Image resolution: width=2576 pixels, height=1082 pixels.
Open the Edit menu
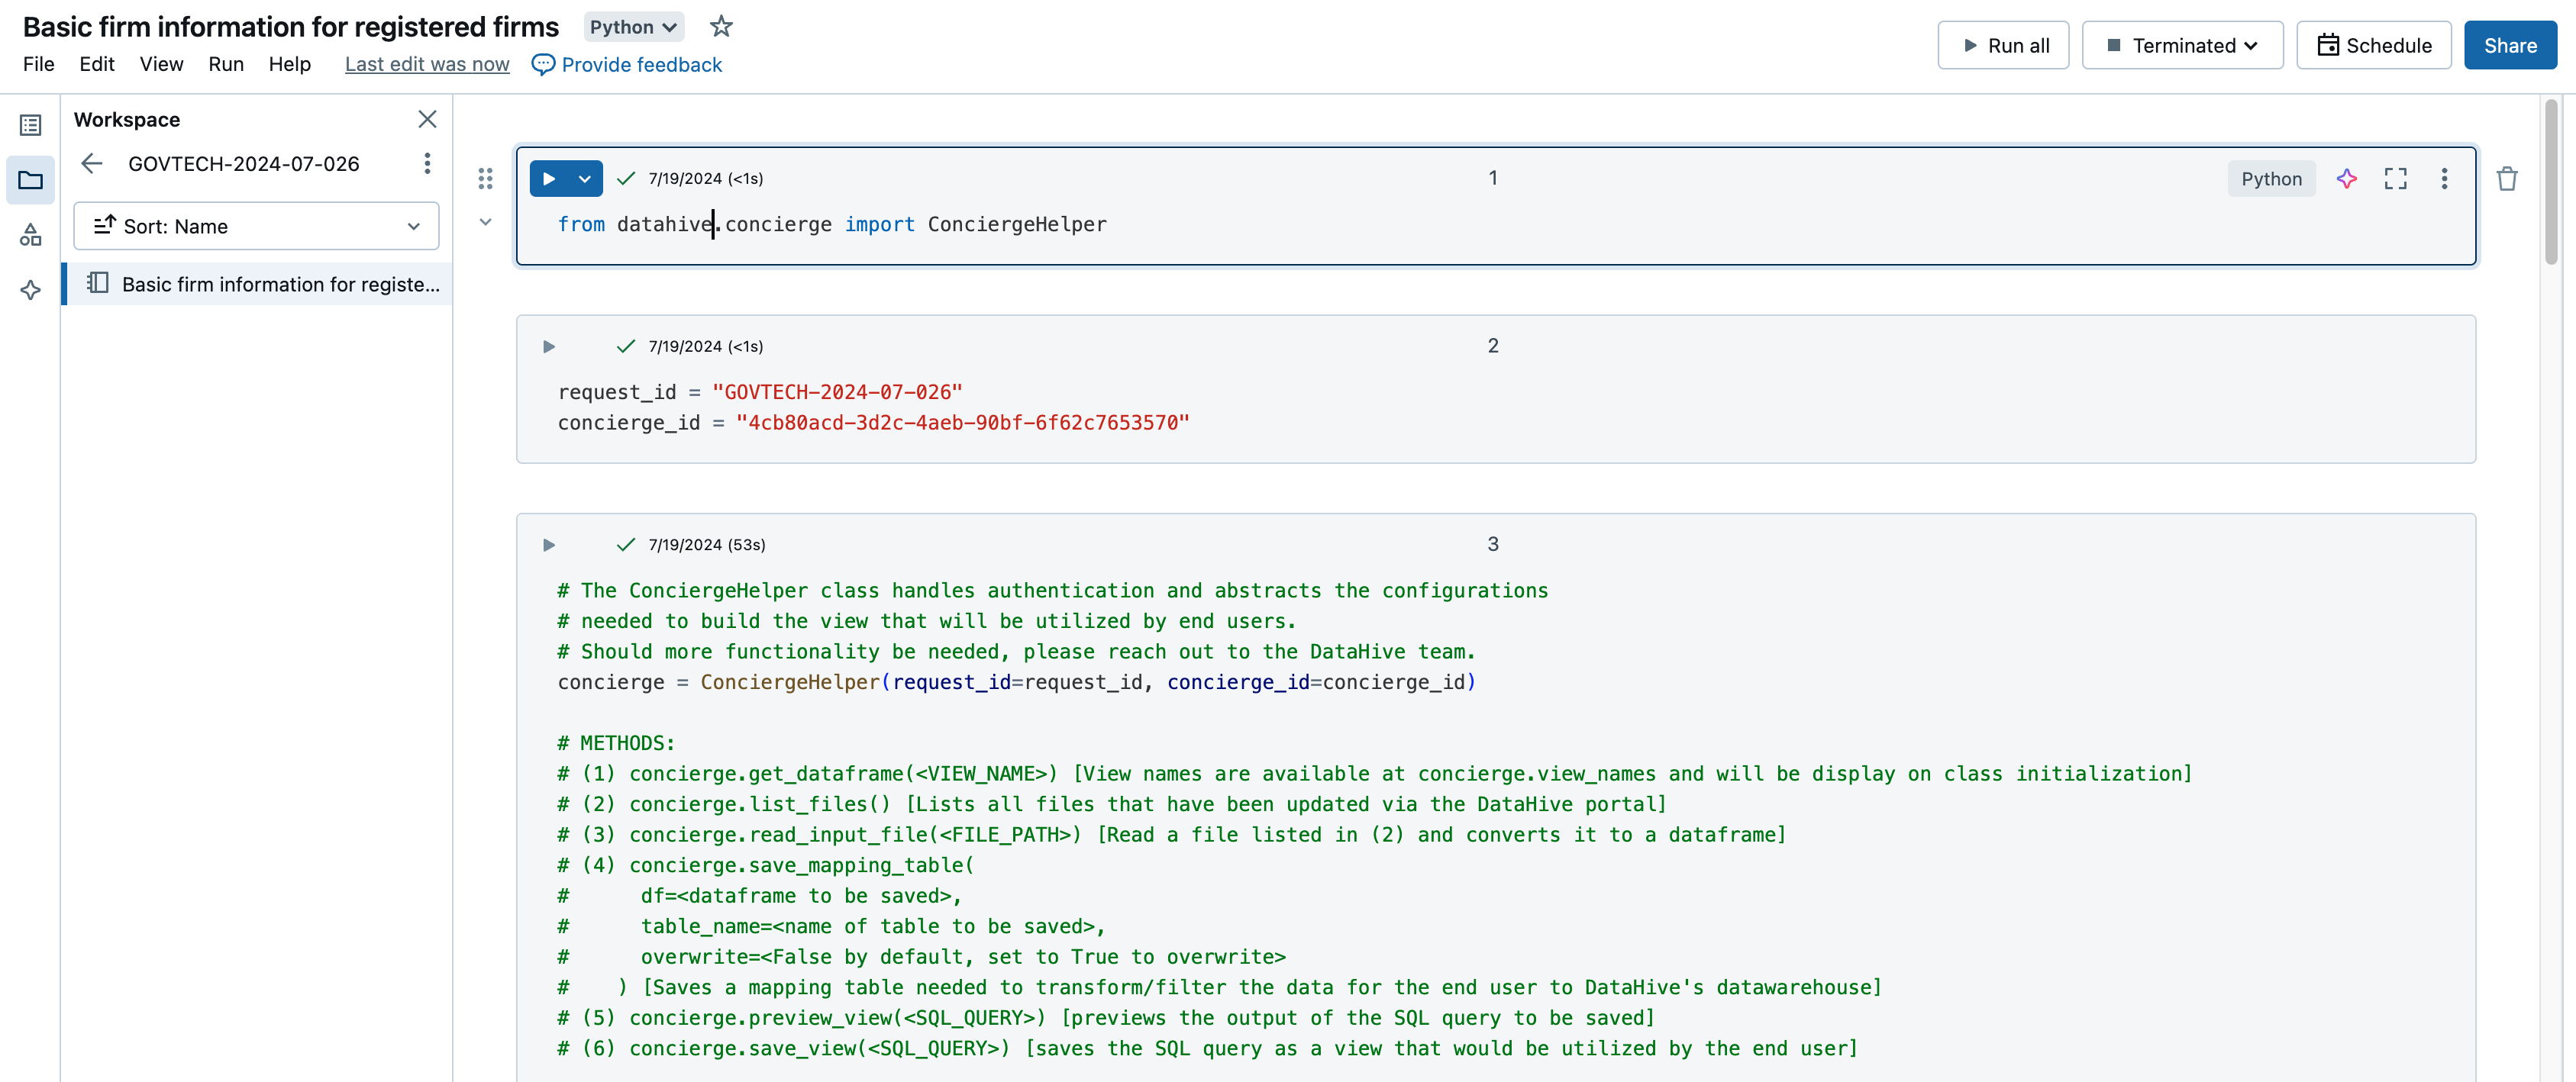pyautogui.click(x=96, y=64)
